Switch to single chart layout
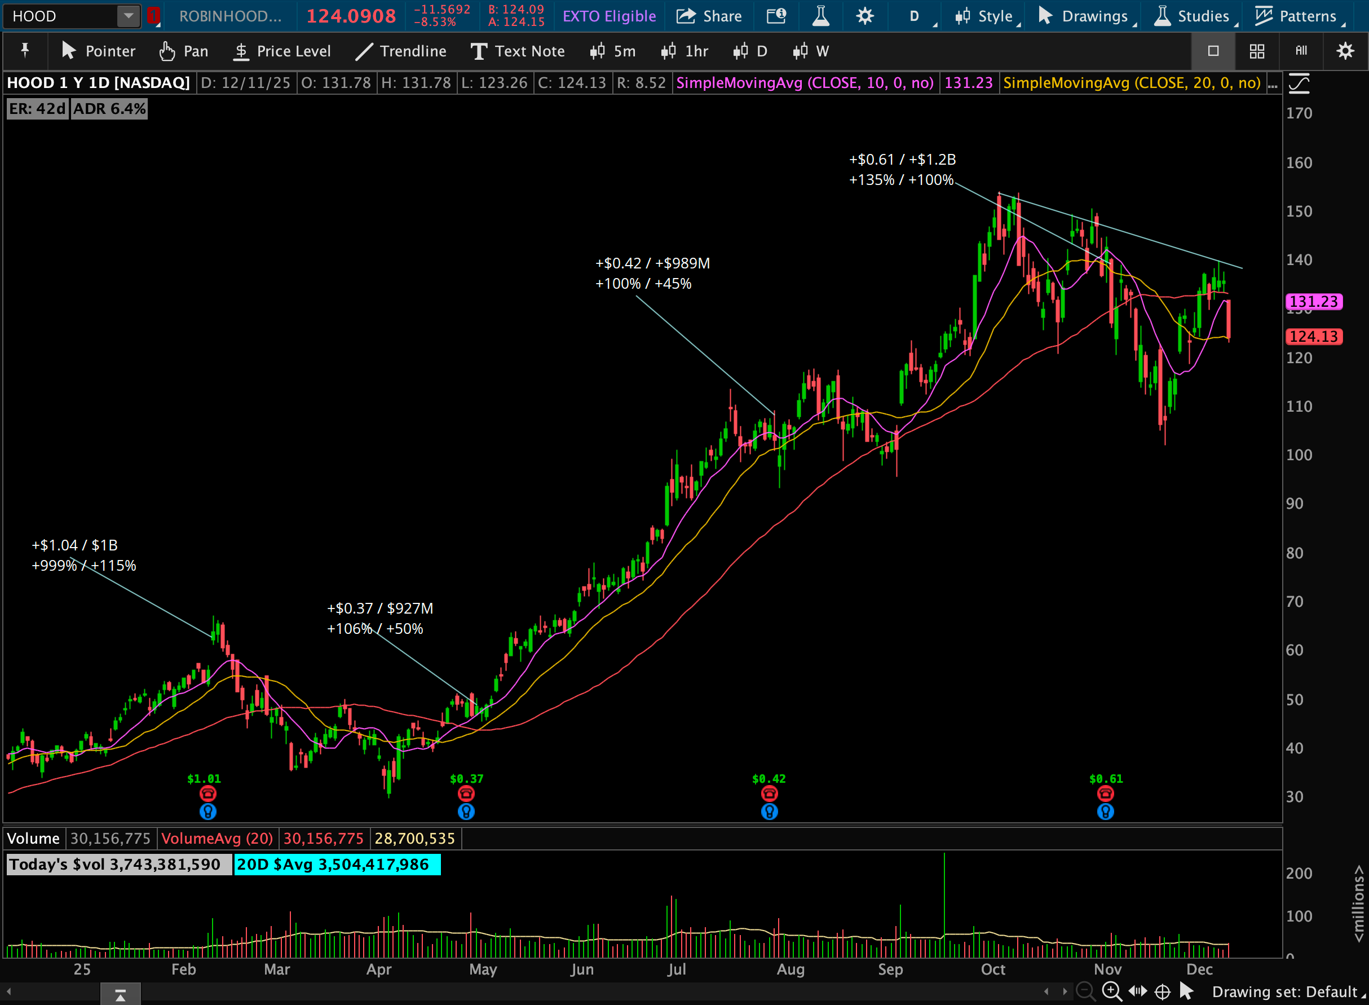The image size is (1369, 1005). (x=1213, y=51)
